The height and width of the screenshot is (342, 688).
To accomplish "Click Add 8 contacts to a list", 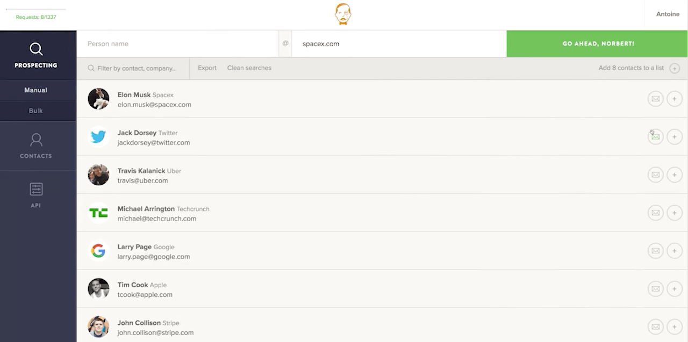I will click(631, 68).
